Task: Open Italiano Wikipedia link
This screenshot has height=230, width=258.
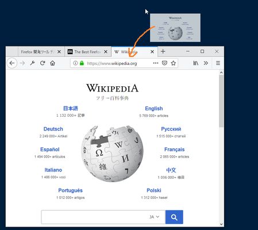Action: tap(53, 170)
